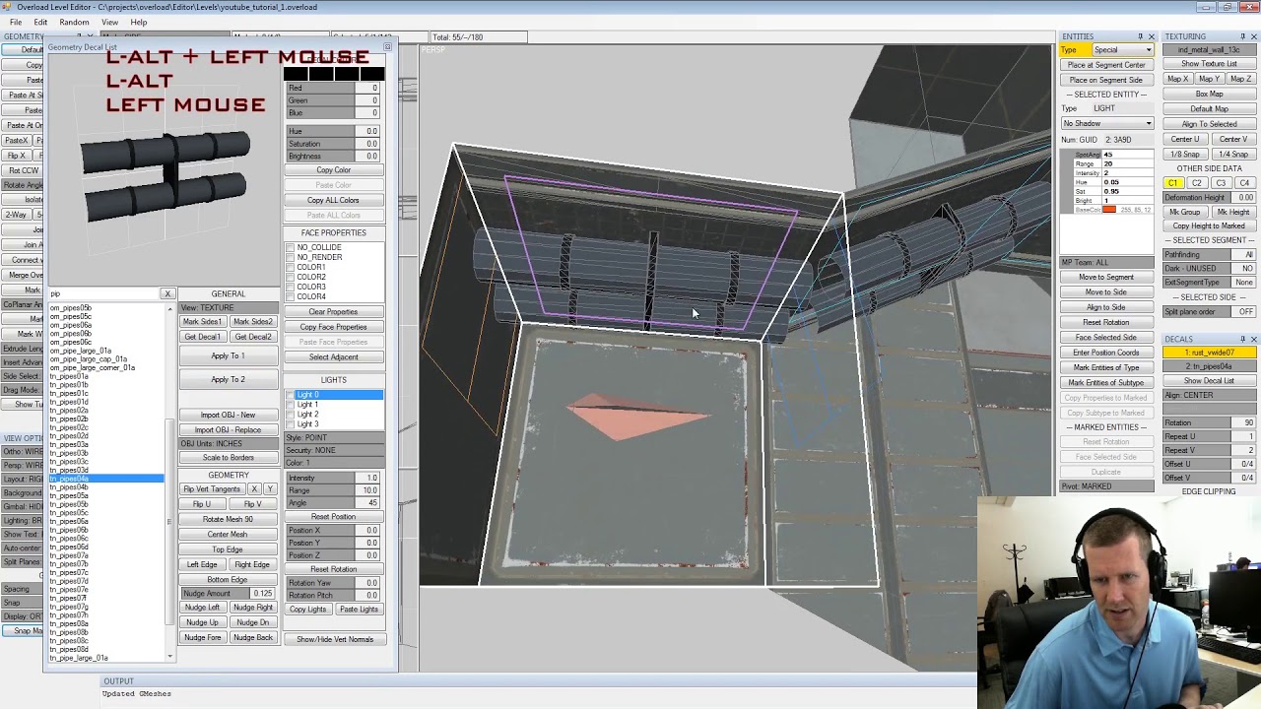Pin the Texturing panel
Screen dimensions: 1261x709
click(1242, 37)
